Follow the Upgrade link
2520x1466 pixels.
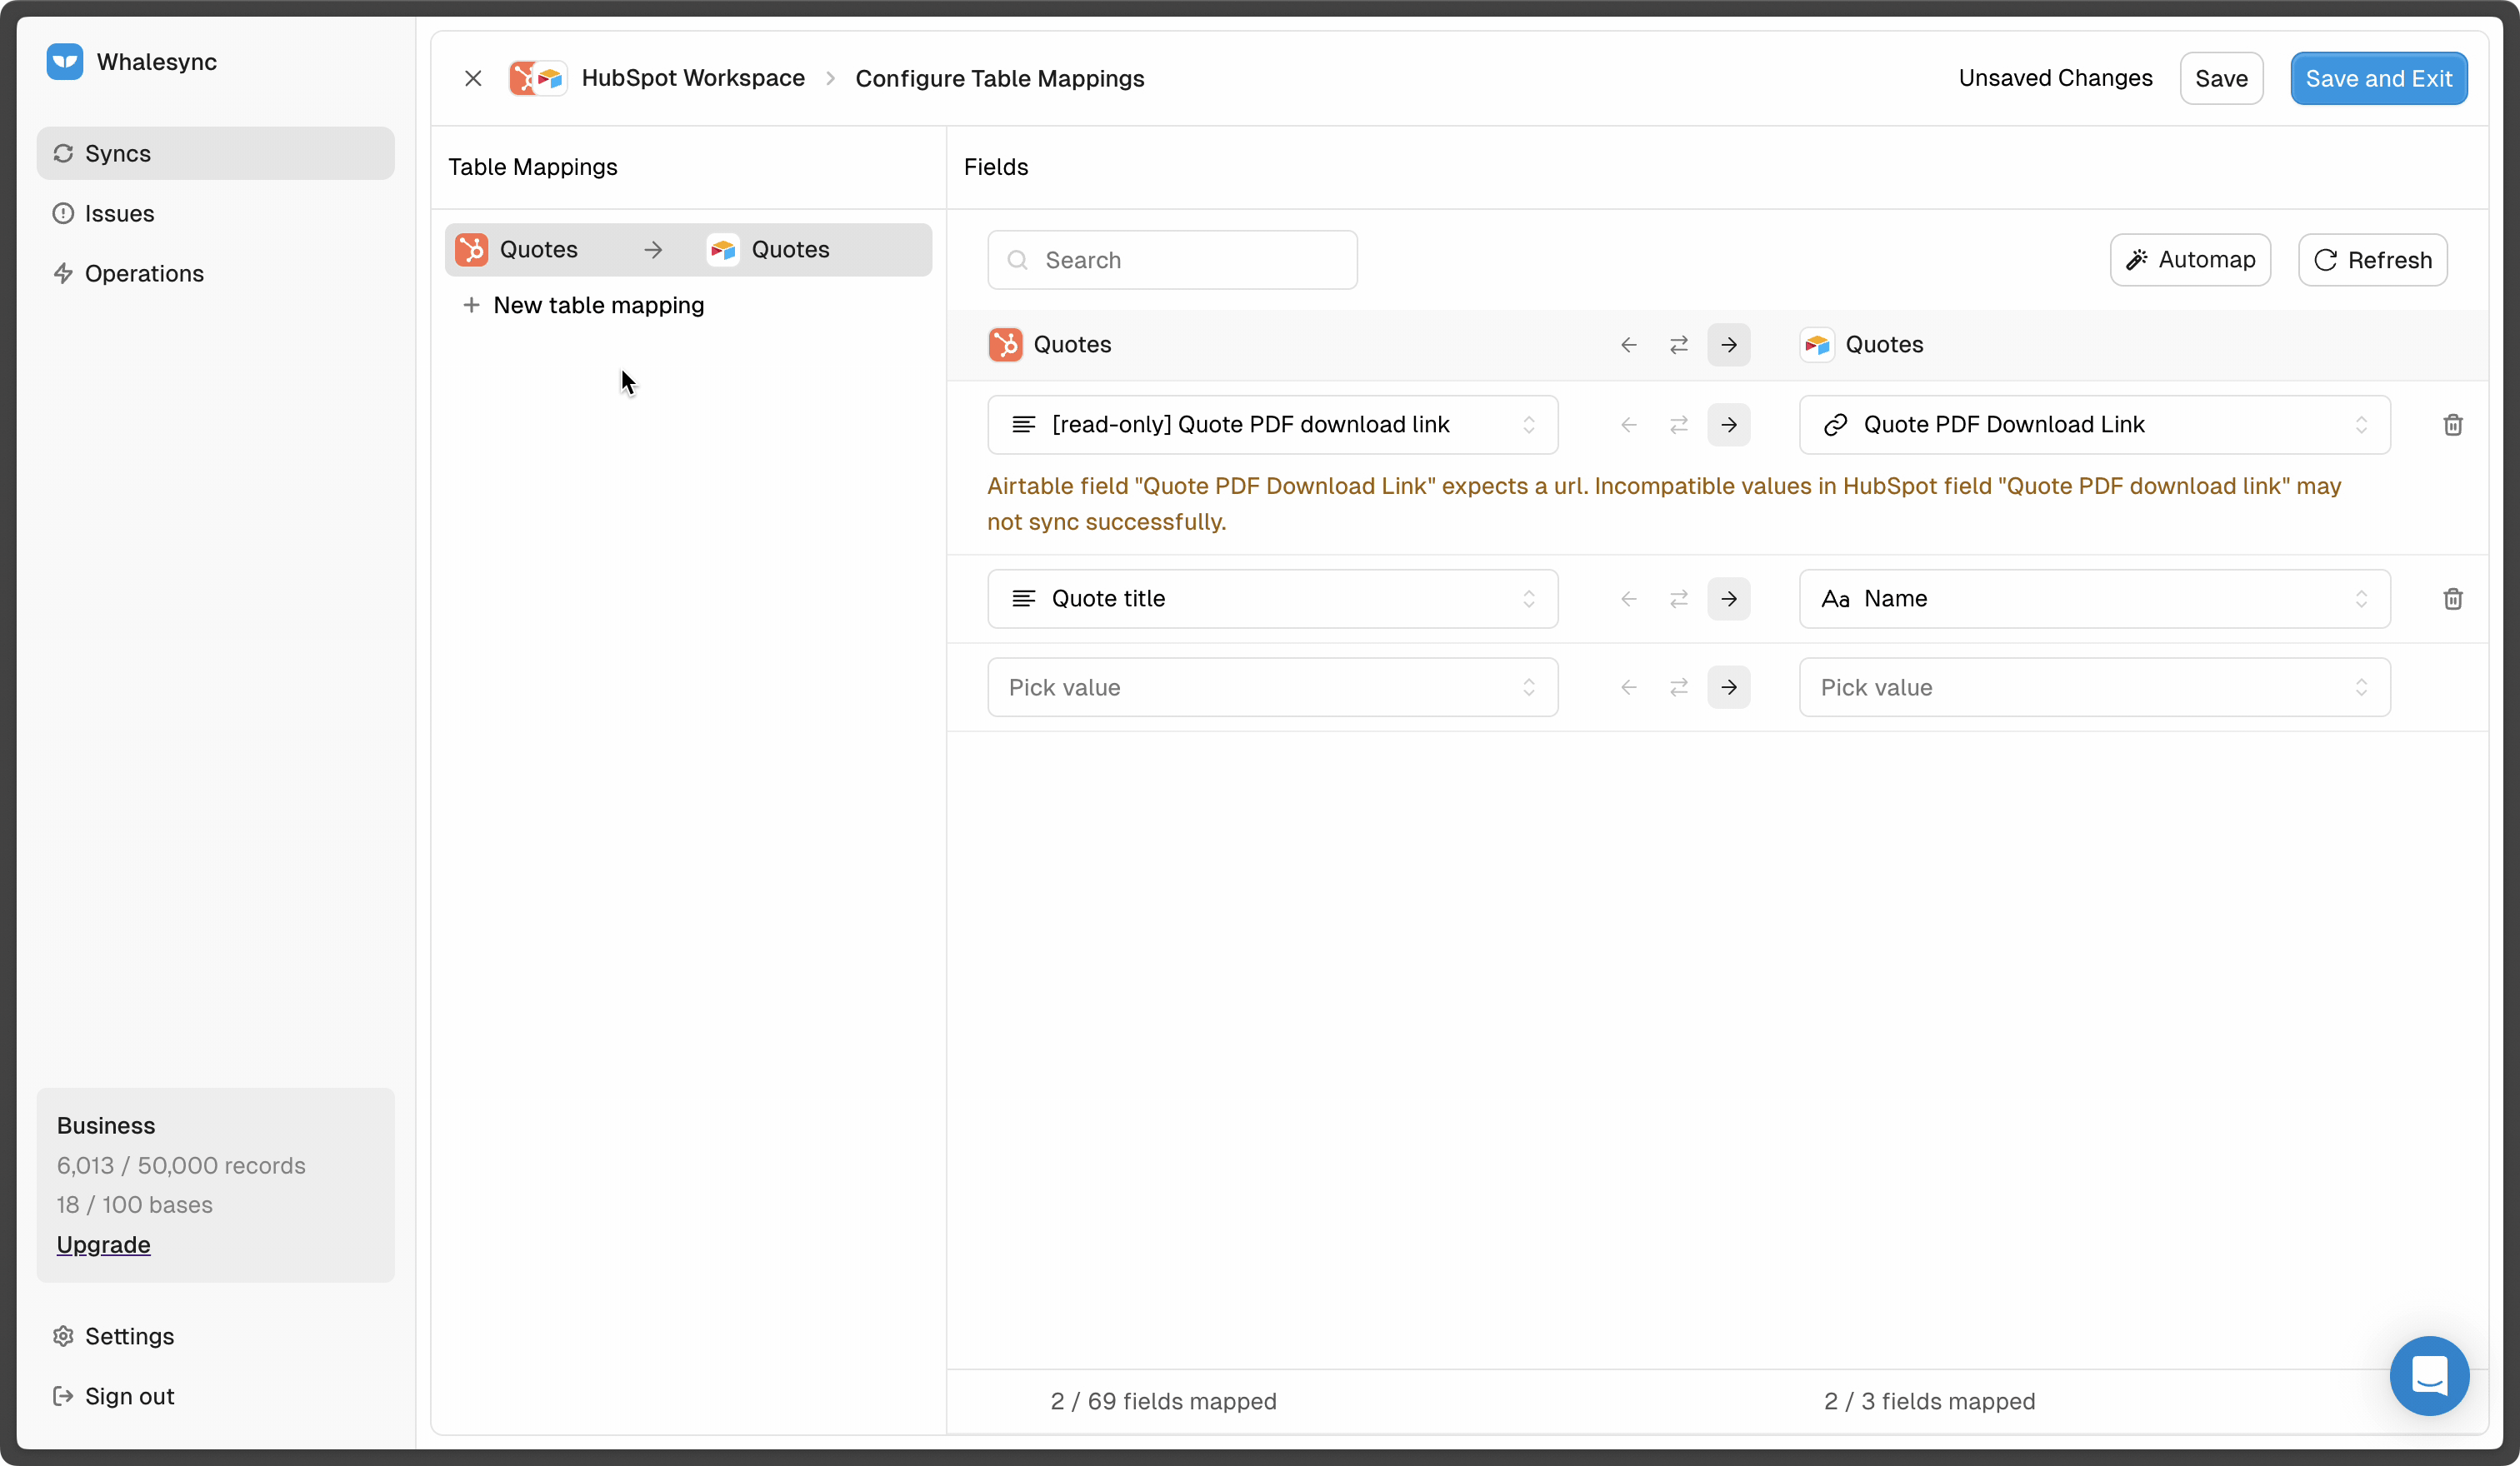click(103, 1244)
